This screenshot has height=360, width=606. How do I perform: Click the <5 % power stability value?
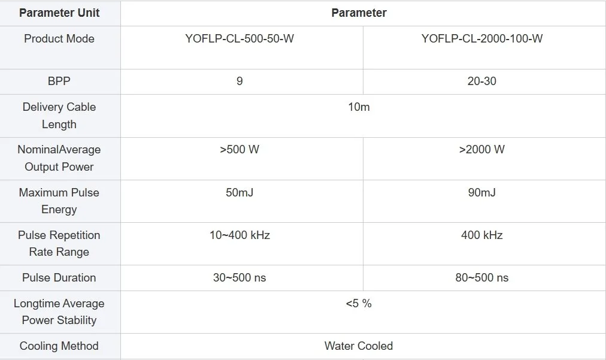pos(359,304)
